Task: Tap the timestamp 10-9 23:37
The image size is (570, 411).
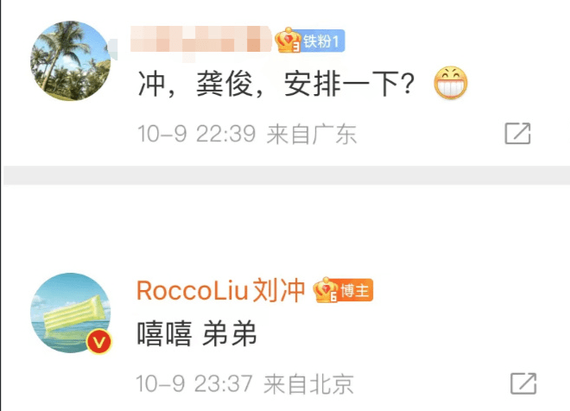Action: (194, 383)
